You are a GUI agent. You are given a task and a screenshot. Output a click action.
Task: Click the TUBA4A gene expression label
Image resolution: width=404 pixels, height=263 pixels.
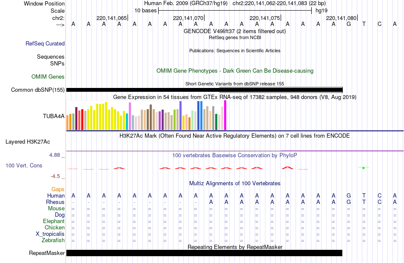(54, 116)
